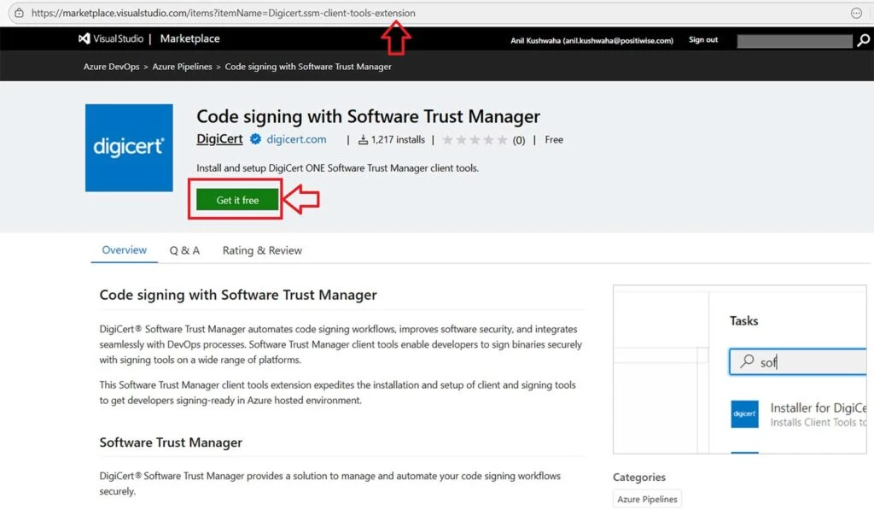Viewport: 874px width, 510px height.
Task: Select the Overview tab
Action: [x=124, y=250]
